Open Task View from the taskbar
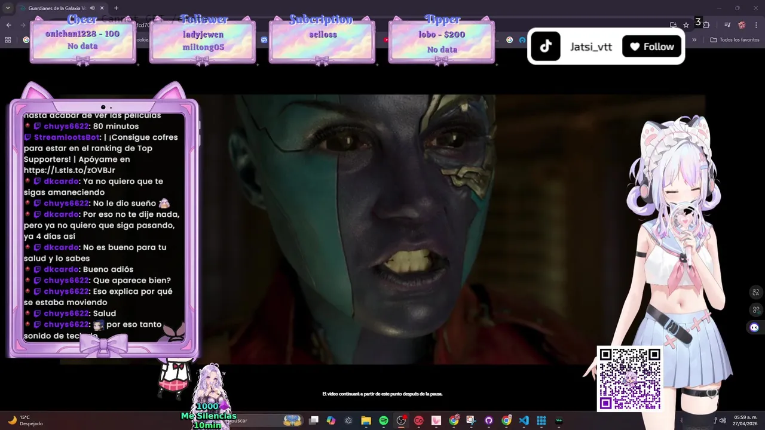 point(314,420)
